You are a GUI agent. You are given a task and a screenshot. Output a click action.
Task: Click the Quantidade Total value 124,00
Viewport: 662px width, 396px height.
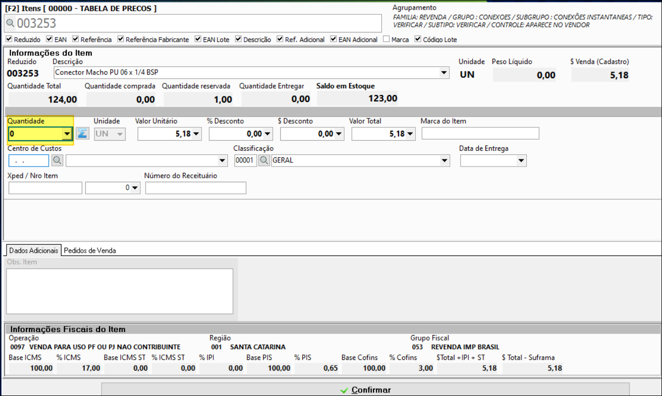[x=62, y=100]
